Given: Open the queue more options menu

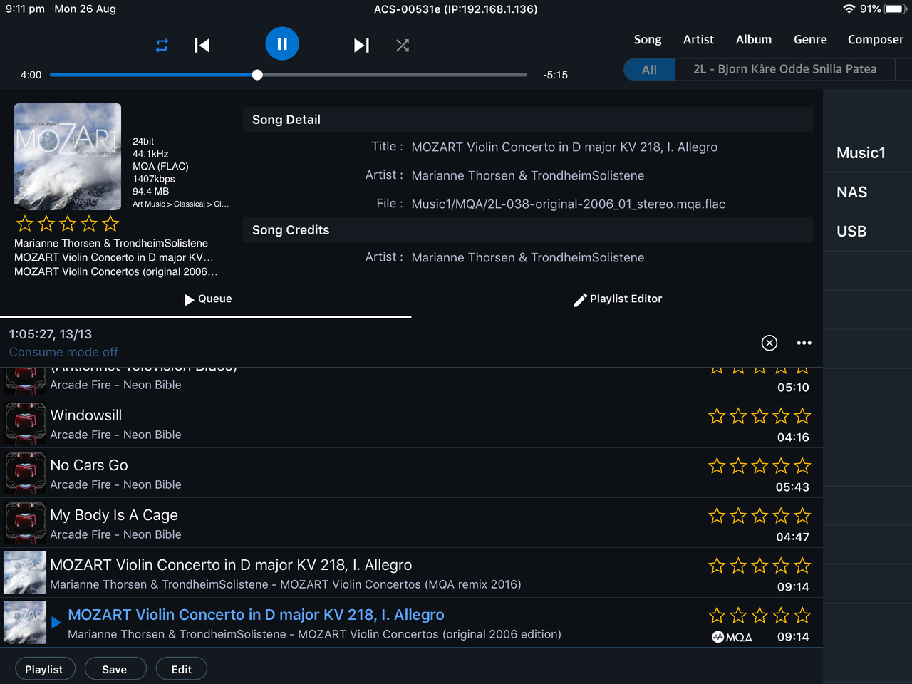Looking at the screenshot, I should (804, 343).
